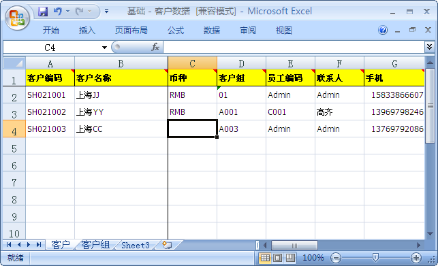Select cell containing 高齐

[339, 112]
